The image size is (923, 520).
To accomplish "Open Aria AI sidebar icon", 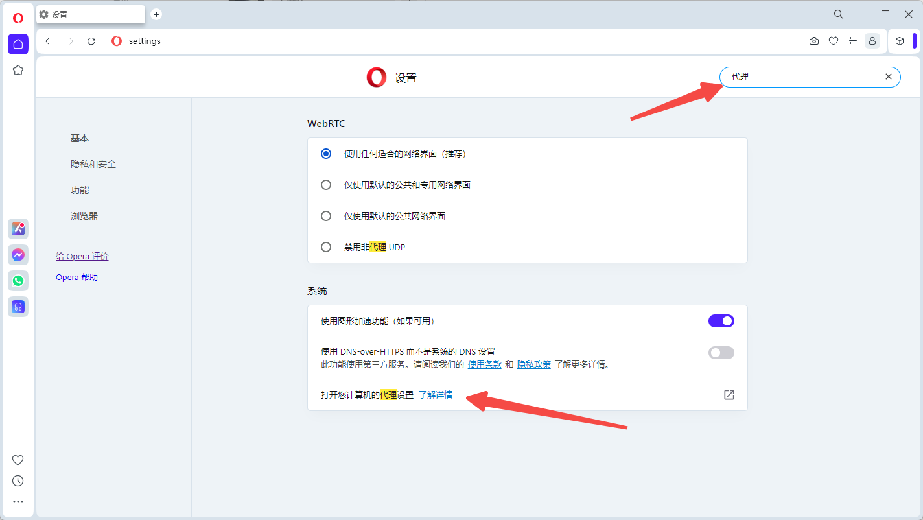I will [18, 229].
